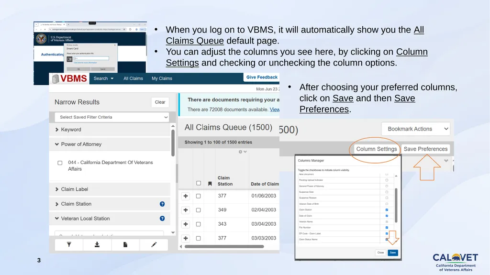Viewport: 490px width, 275px height.
Task: Click the document icon in Narrow Results toolbar
Action: tap(125, 245)
